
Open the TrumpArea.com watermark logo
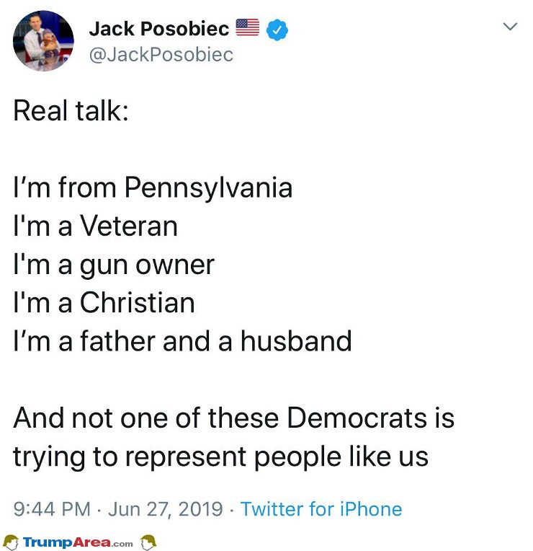(x=78, y=542)
